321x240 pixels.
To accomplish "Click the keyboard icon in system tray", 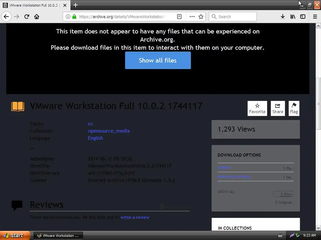I will pos(280,236).
